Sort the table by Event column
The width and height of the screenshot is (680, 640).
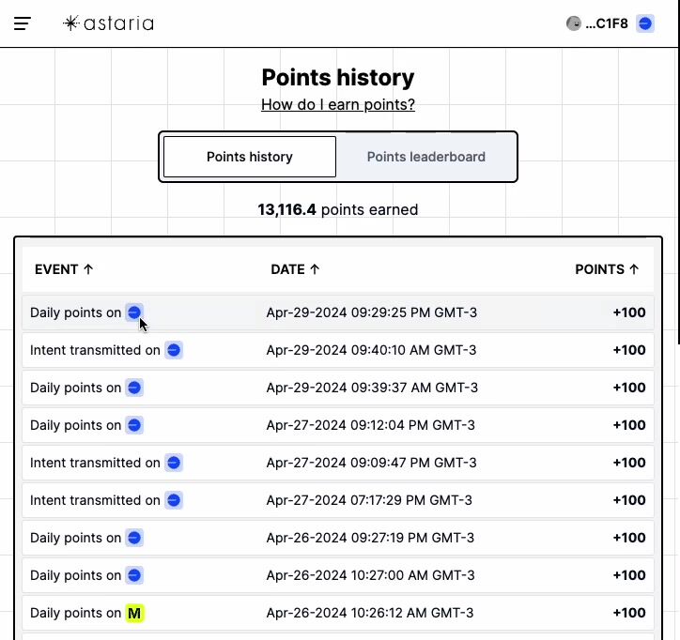[x=64, y=269]
